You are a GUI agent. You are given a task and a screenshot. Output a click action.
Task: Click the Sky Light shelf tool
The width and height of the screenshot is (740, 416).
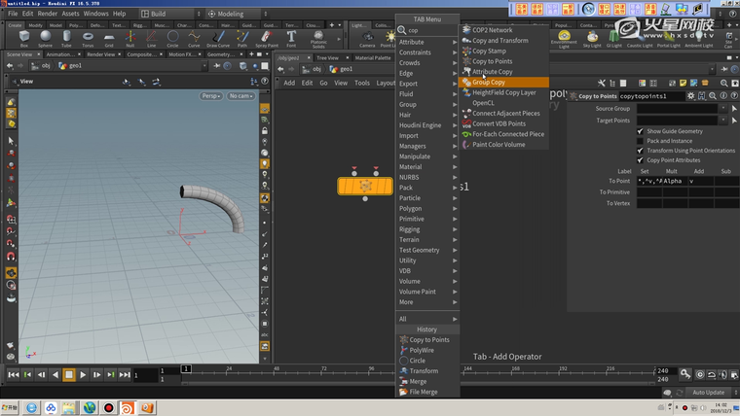pyautogui.click(x=592, y=39)
